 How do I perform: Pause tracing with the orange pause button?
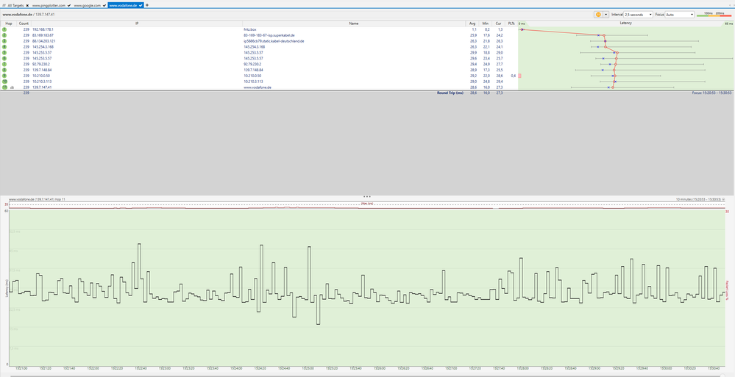click(x=599, y=15)
